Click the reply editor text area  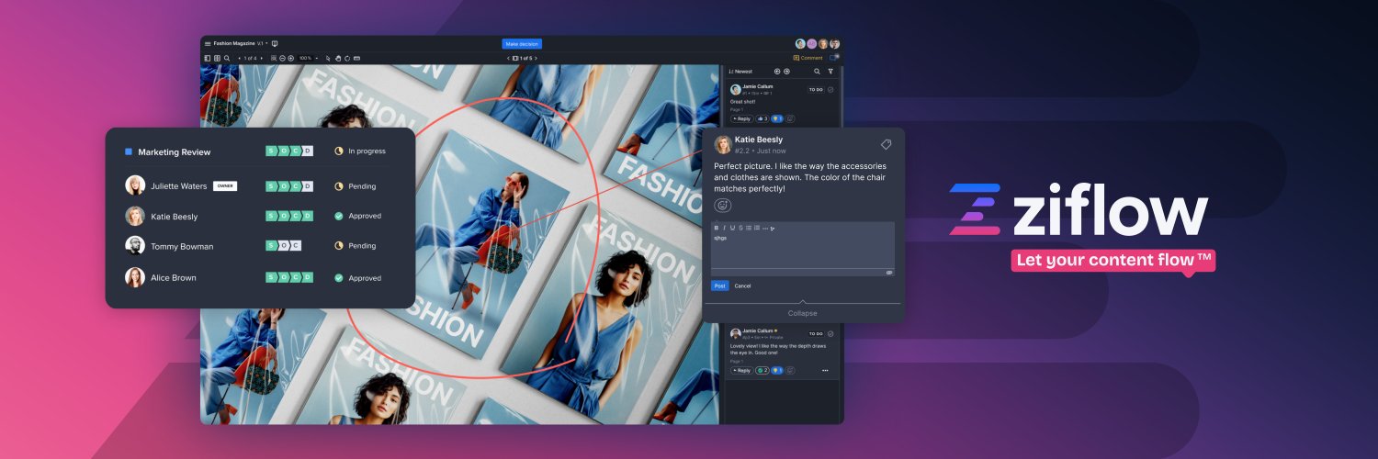click(802, 250)
